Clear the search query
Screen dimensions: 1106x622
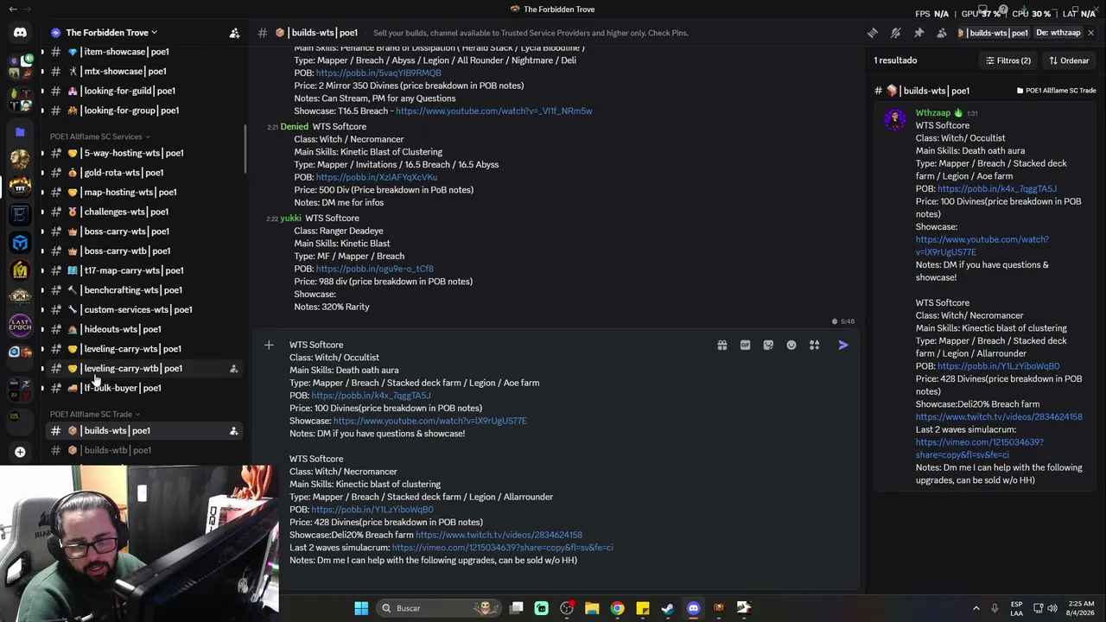coord(1090,33)
